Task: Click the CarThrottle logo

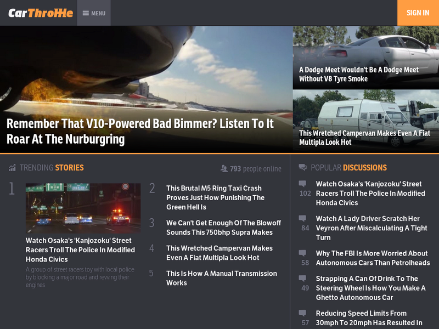Action: (41, 13)
